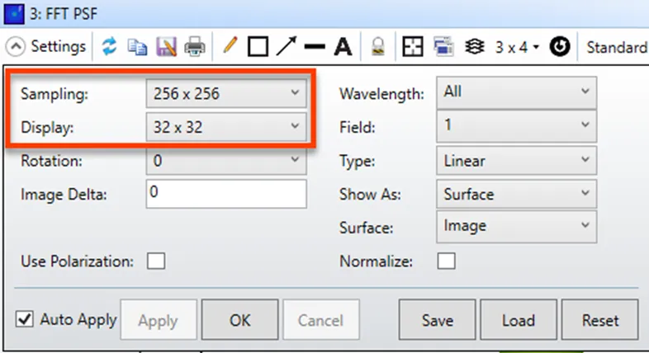The height and width of the screenshot is (353, 649).
Task: Open the Show As dropdown
Action: [515, 195]
